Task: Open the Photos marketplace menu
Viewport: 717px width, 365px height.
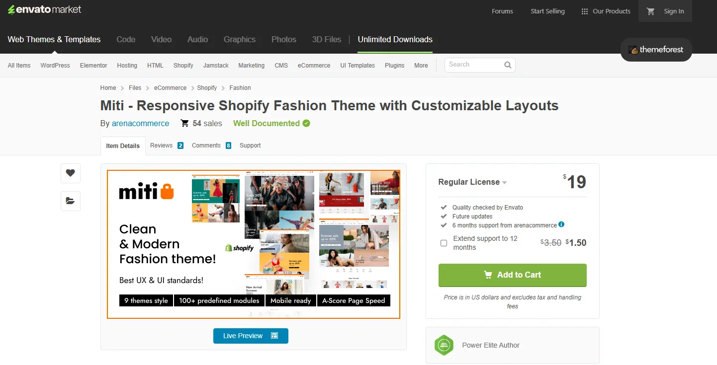Action: (x=284, y=39)
